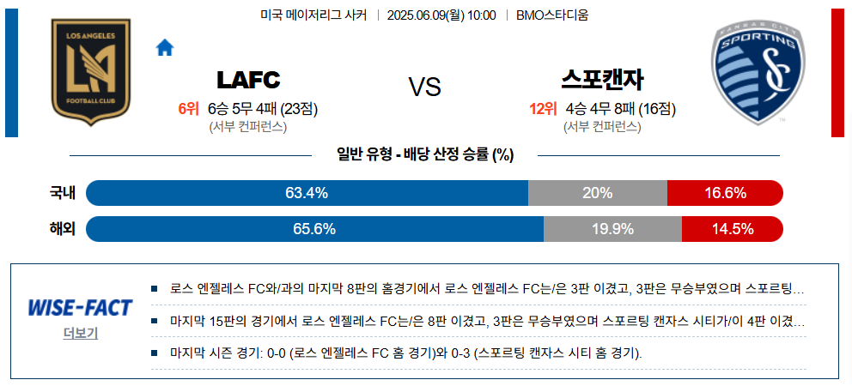Click the second fact about last 15 games
This screenshot has width=852, height=392.
coord(484,322)
